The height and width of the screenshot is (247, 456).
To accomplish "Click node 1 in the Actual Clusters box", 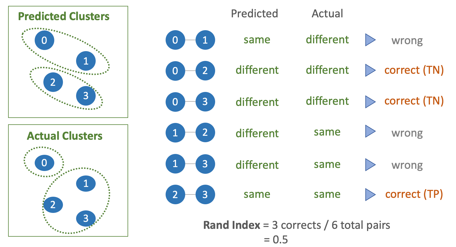I will point(86,183).
